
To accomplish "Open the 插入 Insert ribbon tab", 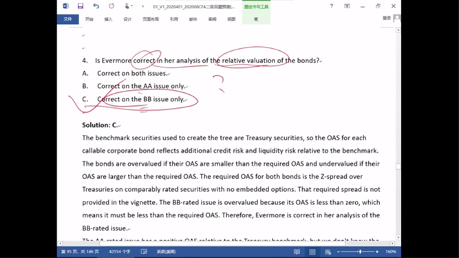I will pos(108,19).
